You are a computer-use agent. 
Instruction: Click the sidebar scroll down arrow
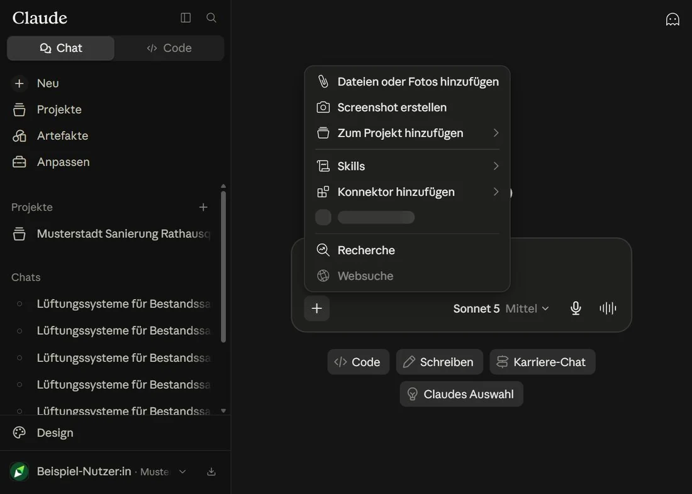click(223, 410)
